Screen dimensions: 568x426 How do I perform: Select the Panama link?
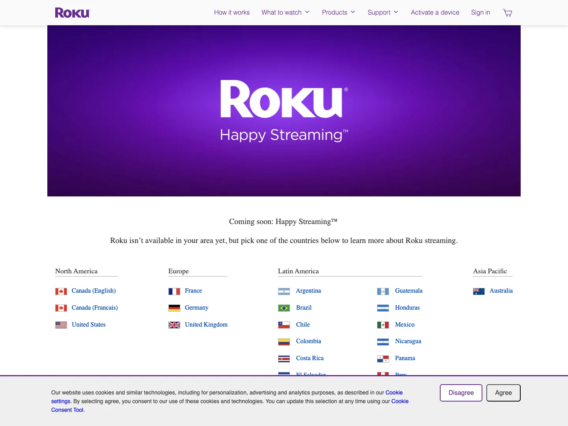click(405, 358)
